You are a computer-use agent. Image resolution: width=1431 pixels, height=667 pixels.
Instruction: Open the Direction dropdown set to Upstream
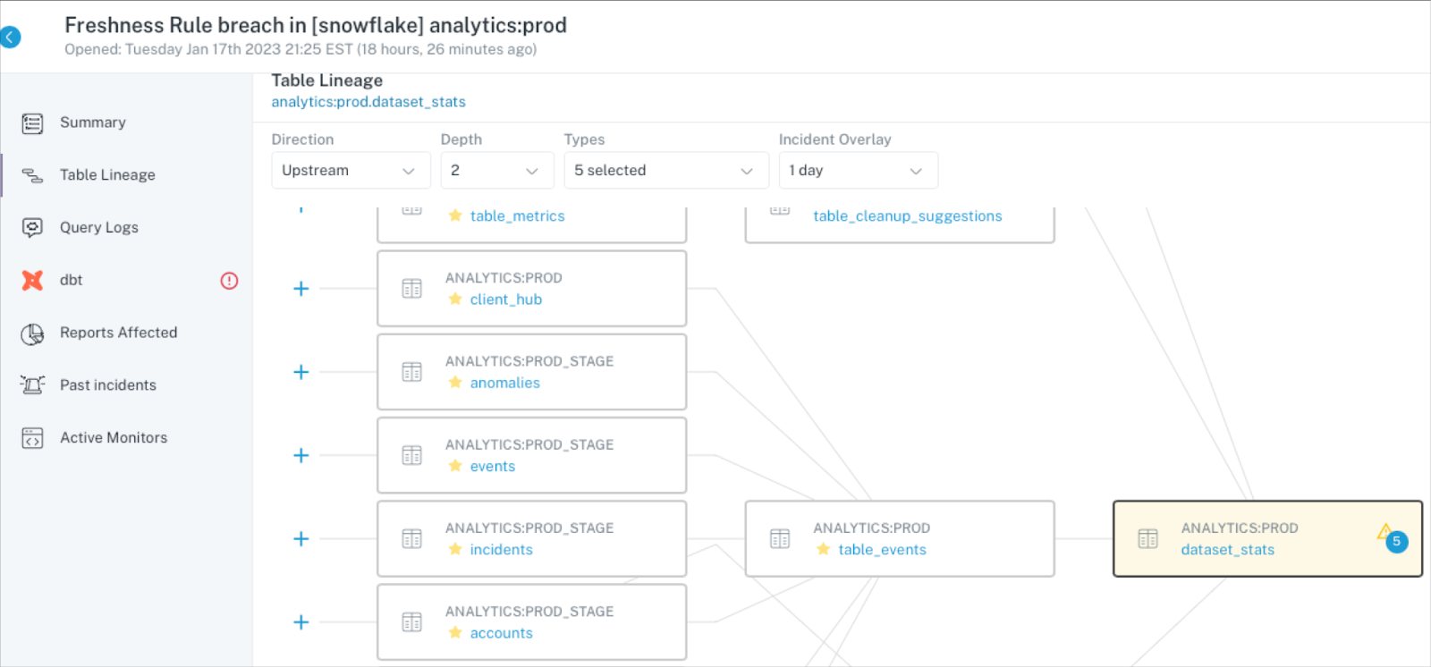(351, 170)
